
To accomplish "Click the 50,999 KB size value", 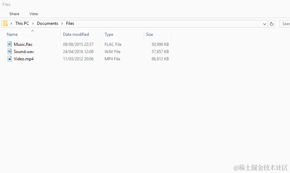I will (x=160, y=44).
